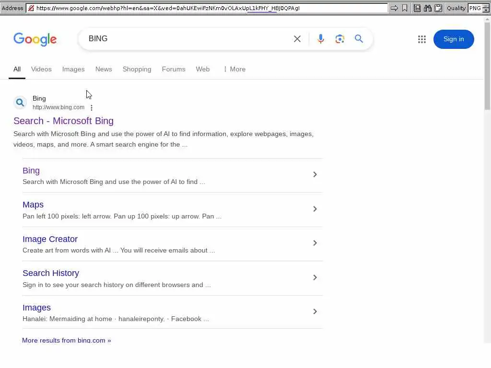Screen dimensions: 491x368
Task: Click the 'Address' label
Action: [12, 8]
